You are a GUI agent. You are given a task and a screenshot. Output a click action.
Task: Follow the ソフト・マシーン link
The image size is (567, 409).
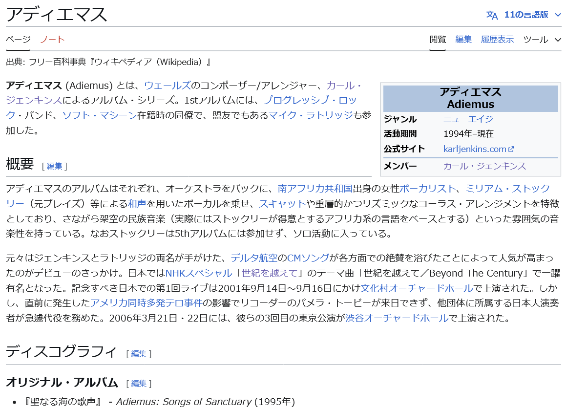coord(100,115)
